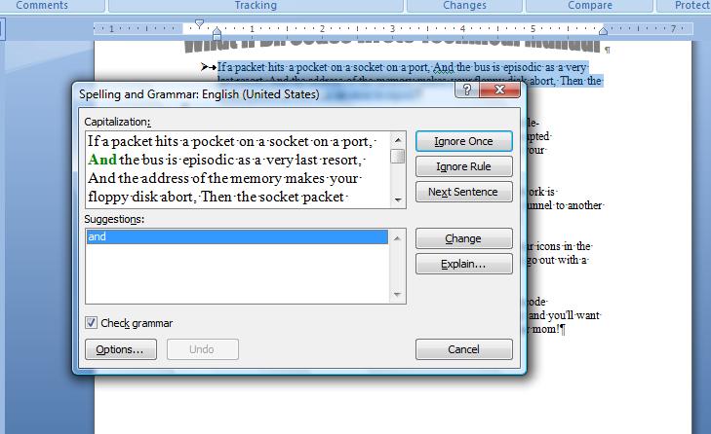The height and width of the screenshot is (434, 711).
Task: Click the Comments ribbon group label
Action: click(42, 6)
